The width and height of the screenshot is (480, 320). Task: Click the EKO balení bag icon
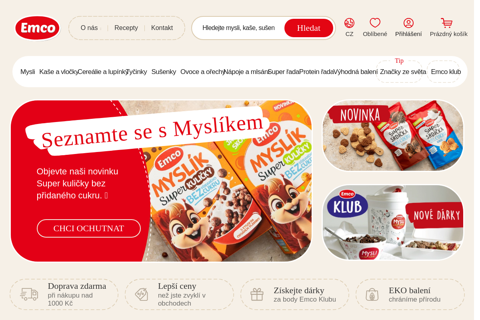click(x=372, y=294)
